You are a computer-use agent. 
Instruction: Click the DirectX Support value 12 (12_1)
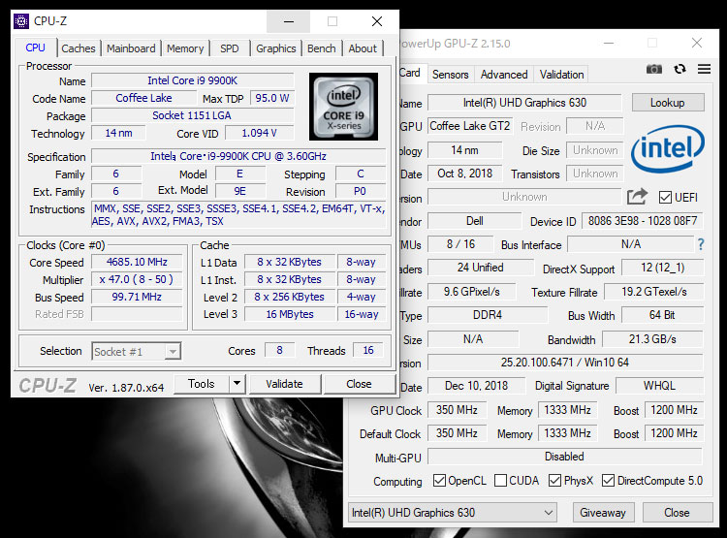pyautogui.click(x=663, y=268)
